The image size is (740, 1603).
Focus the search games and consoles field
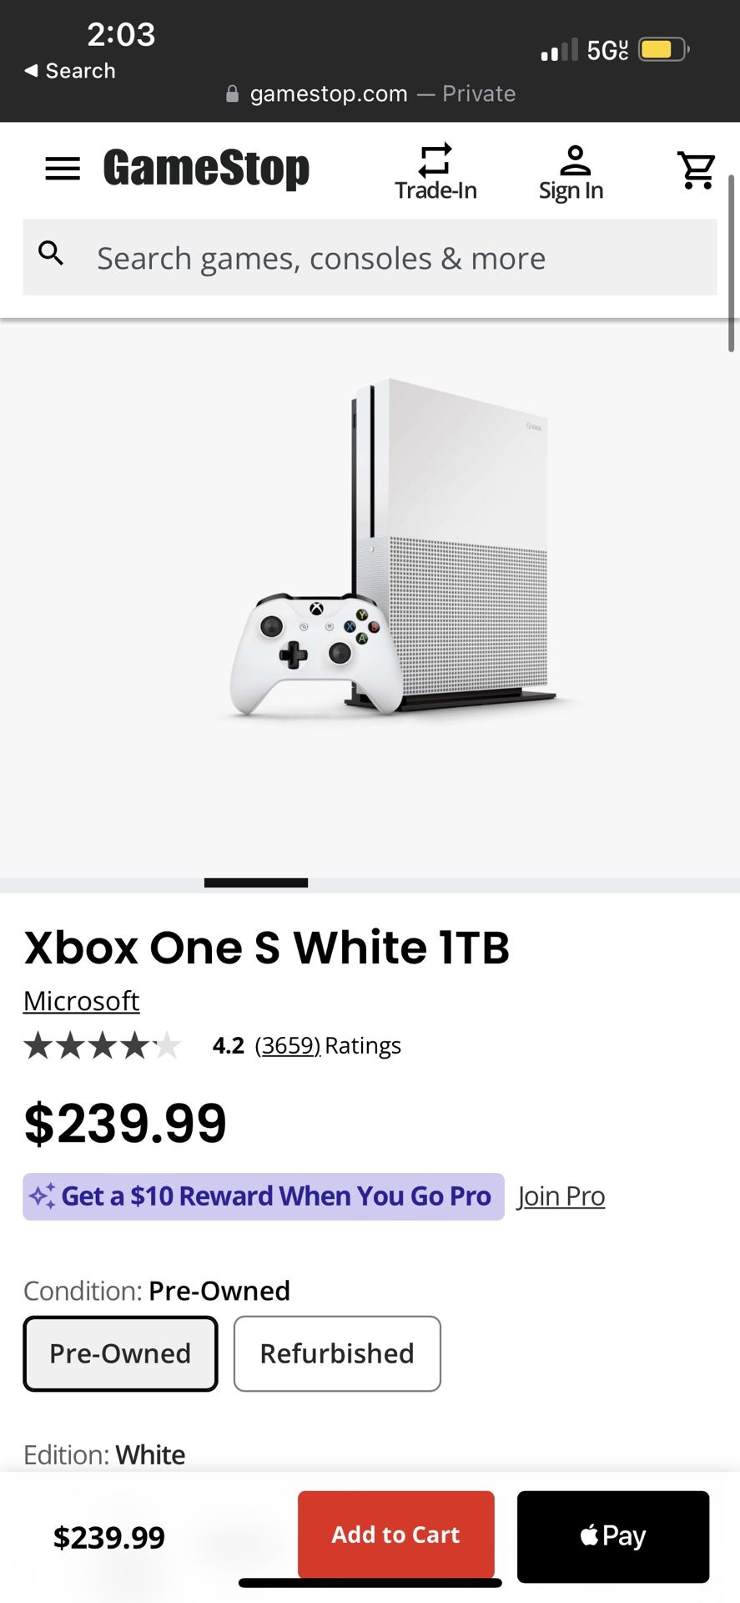tap(370, 257)
